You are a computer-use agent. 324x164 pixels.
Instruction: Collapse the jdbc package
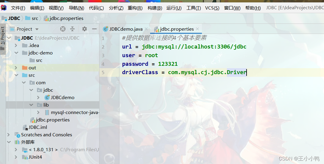31,90
